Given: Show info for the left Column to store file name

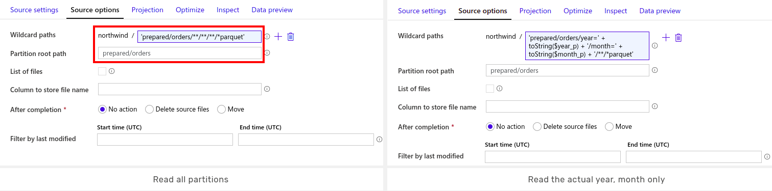Looking at the screenshot, I should [x=267, y=89].
